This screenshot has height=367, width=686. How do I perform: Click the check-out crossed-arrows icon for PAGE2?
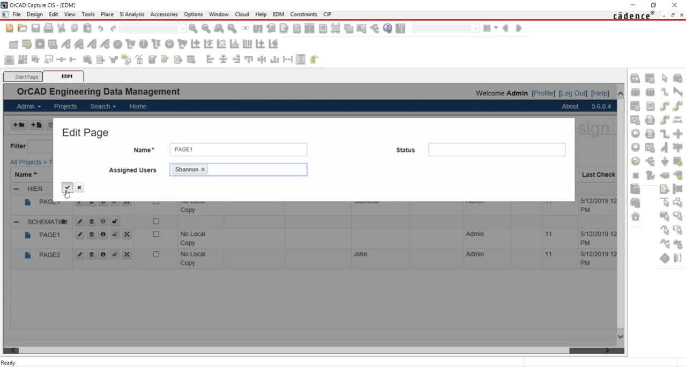pyautogui.click(x=126, y=254)
